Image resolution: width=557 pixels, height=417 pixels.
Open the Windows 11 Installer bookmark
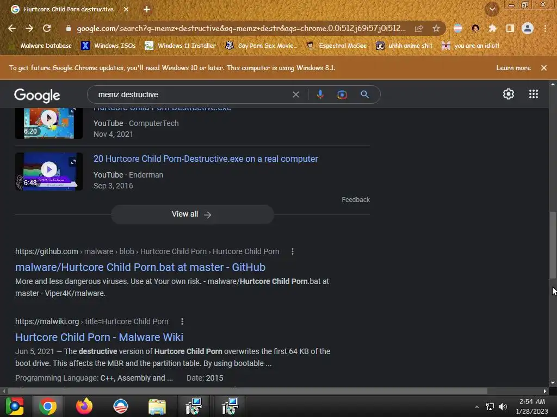(181, 46)
